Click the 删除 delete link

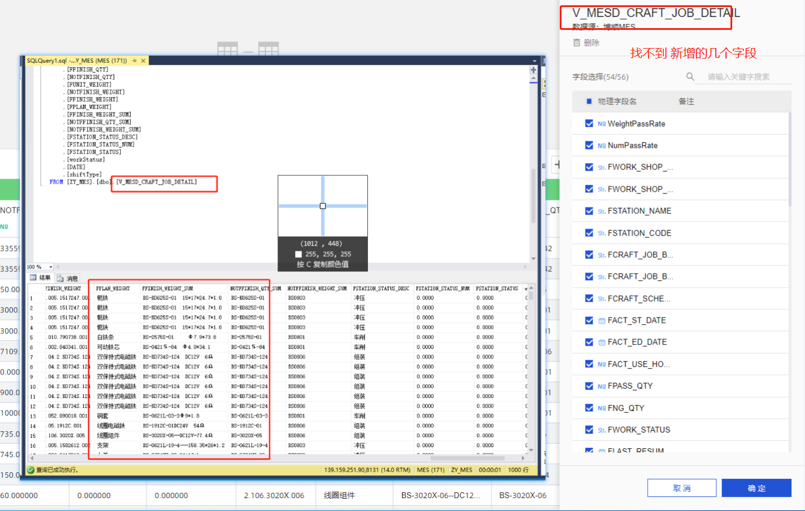tap(591, 43)
